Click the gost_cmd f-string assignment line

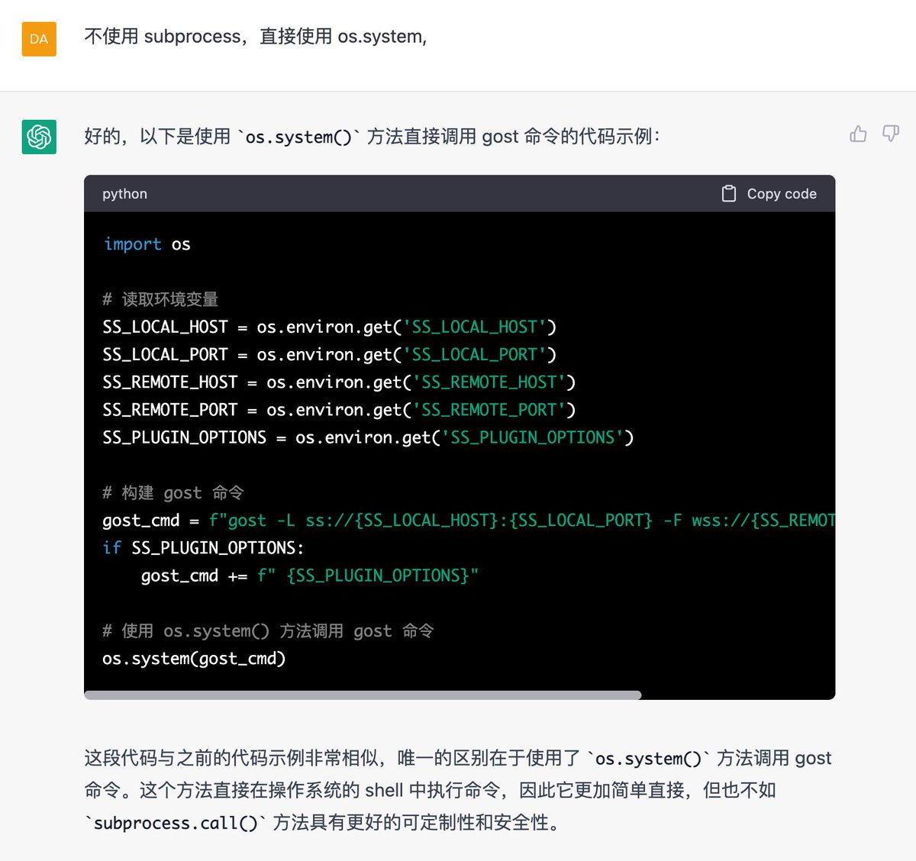469,521
